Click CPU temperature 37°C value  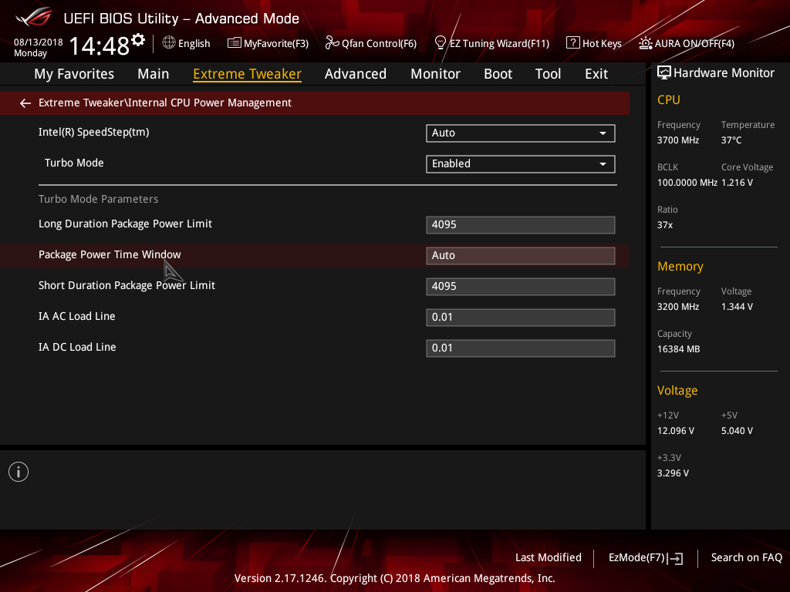tap(731, 140)
